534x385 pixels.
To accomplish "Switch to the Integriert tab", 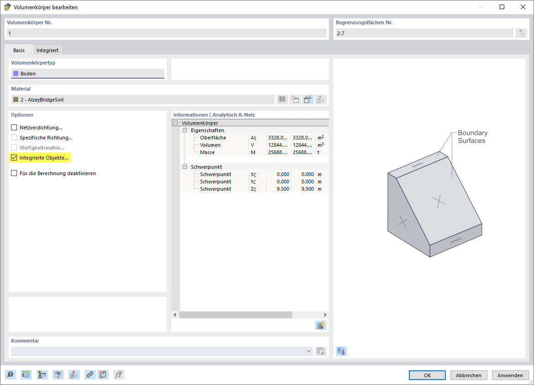I will pos(48,50).
